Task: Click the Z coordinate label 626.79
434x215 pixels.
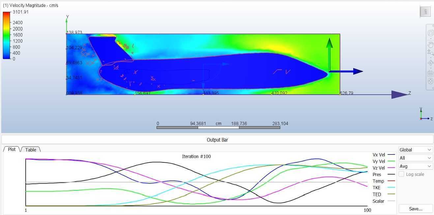Action: (347, 93)
